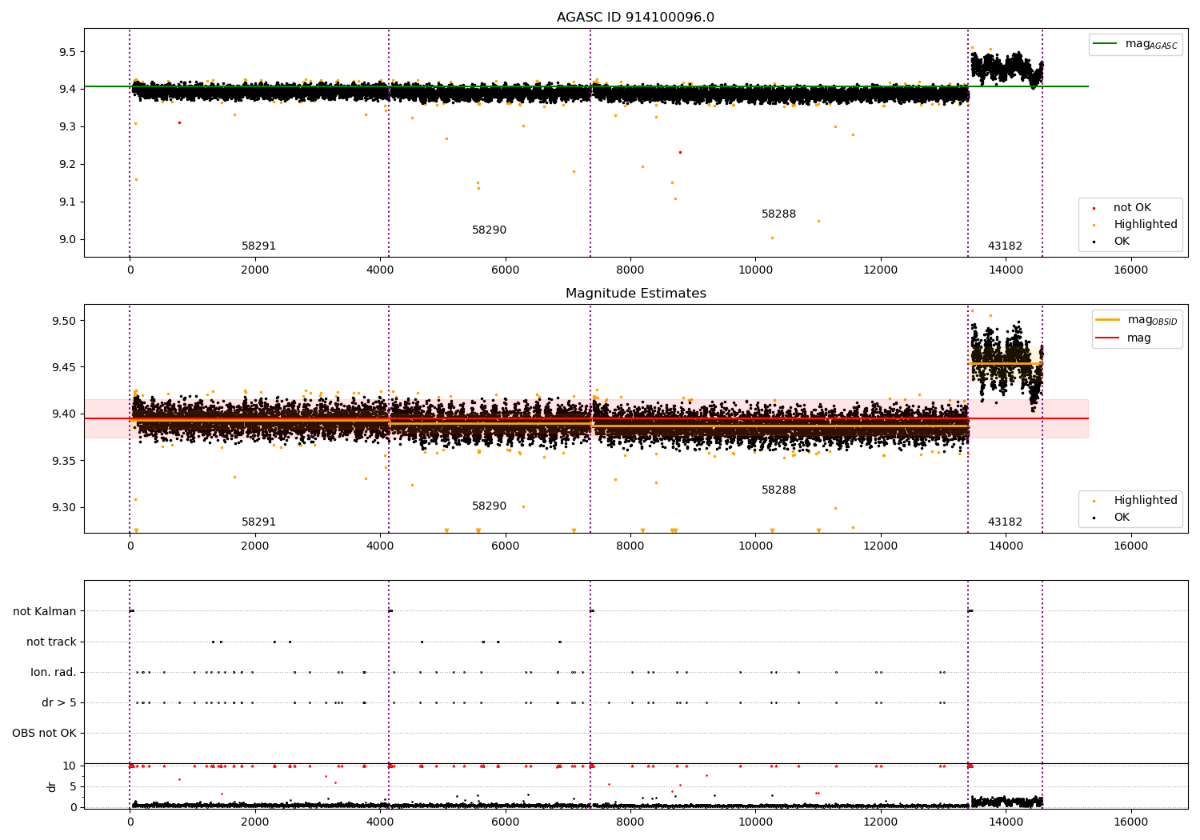Click the 9.45 y-axis tick in the middle plot

point(64,368)
